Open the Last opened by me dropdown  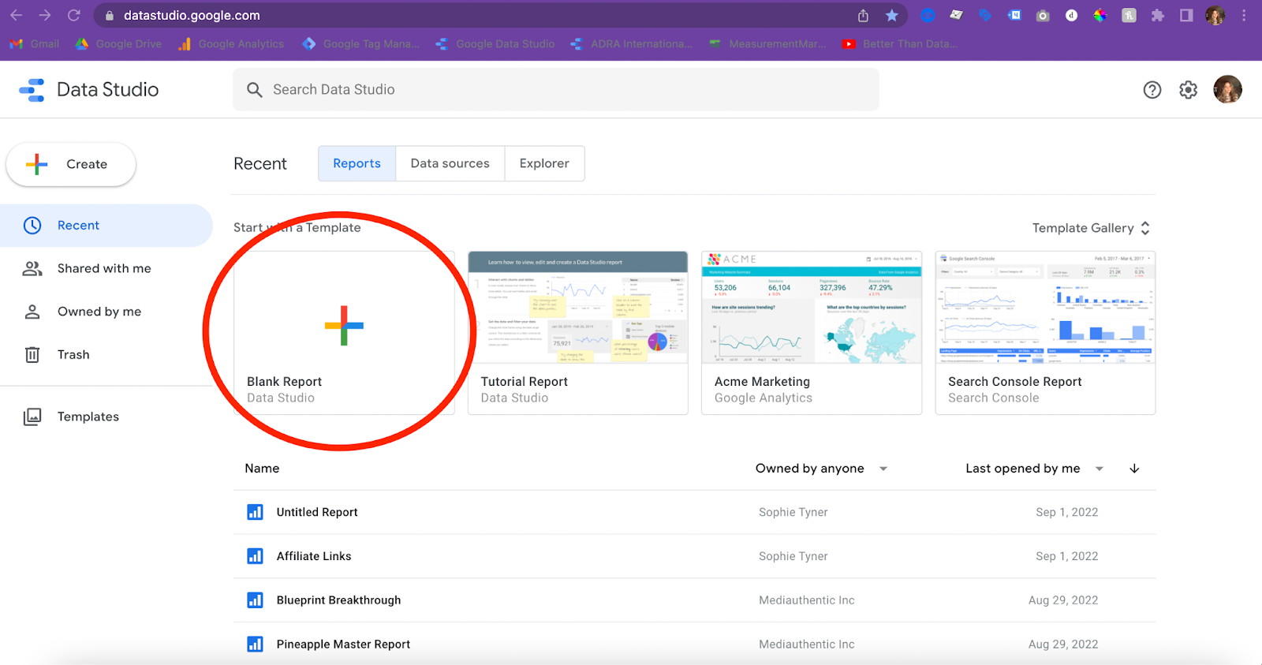[1034, 469]
